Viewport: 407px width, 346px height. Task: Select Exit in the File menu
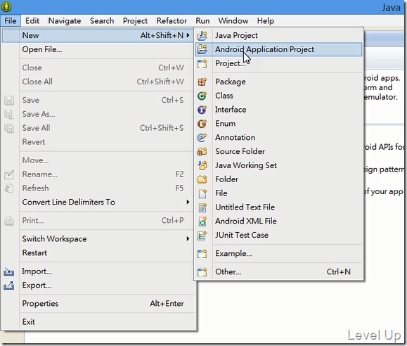click(98, 322)
